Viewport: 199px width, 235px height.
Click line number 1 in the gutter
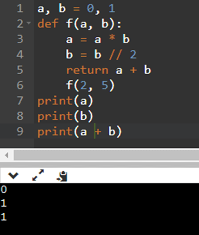20,8
